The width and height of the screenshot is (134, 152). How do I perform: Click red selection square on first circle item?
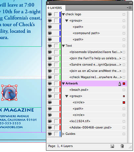[x=124, y=103]
